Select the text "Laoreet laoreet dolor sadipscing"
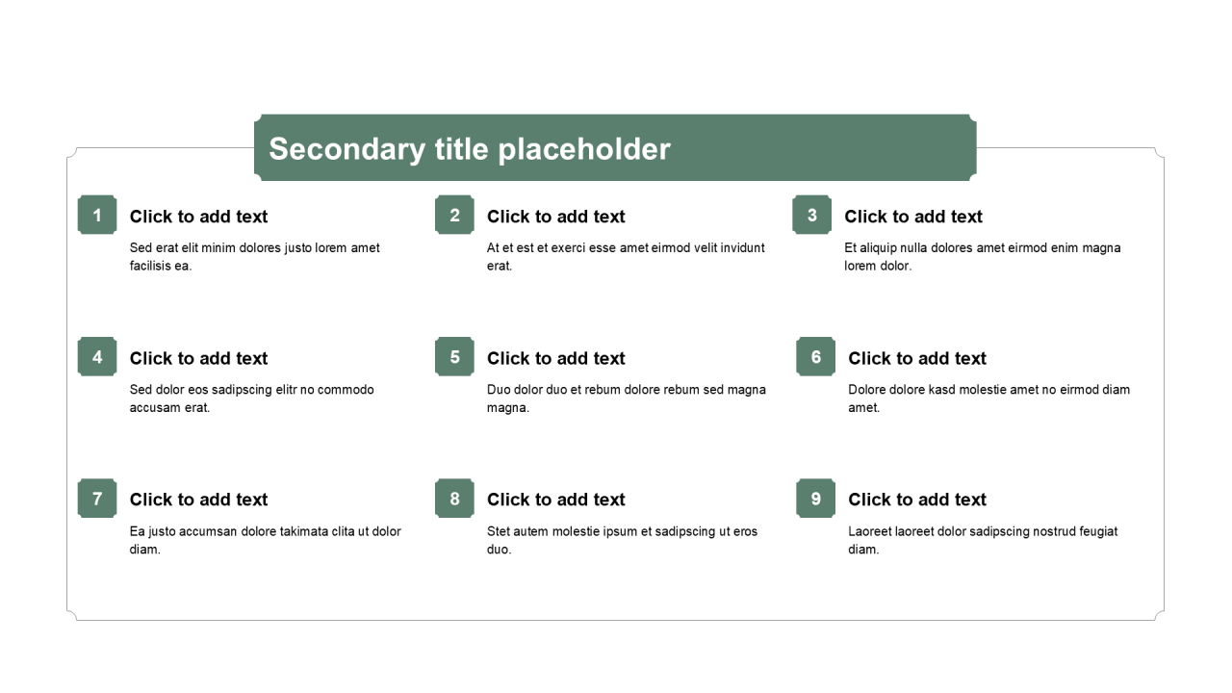Viewport: 1232px width, 693px height. point(982,540)
